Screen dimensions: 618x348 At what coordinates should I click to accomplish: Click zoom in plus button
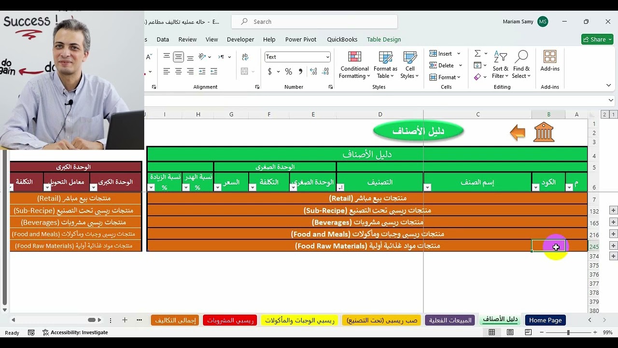pos(595,333)
